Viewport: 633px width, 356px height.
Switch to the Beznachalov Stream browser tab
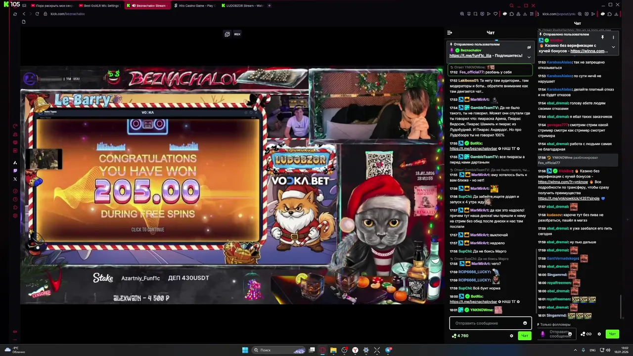(x=147, y=5)
